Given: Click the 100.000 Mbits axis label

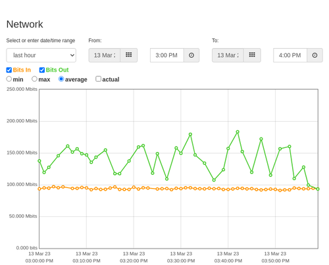Looking at the screenshot, I should click(22, 185).
